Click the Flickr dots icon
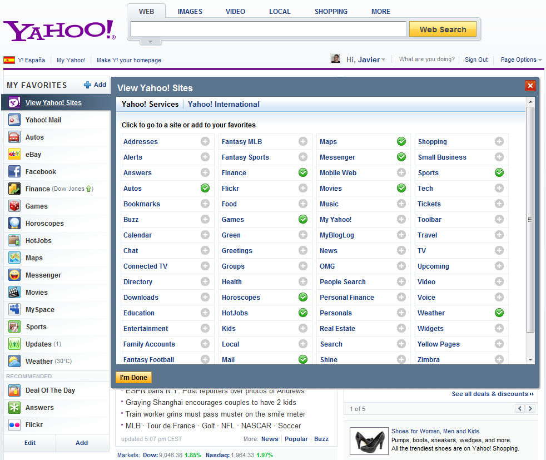 point(14,425)
